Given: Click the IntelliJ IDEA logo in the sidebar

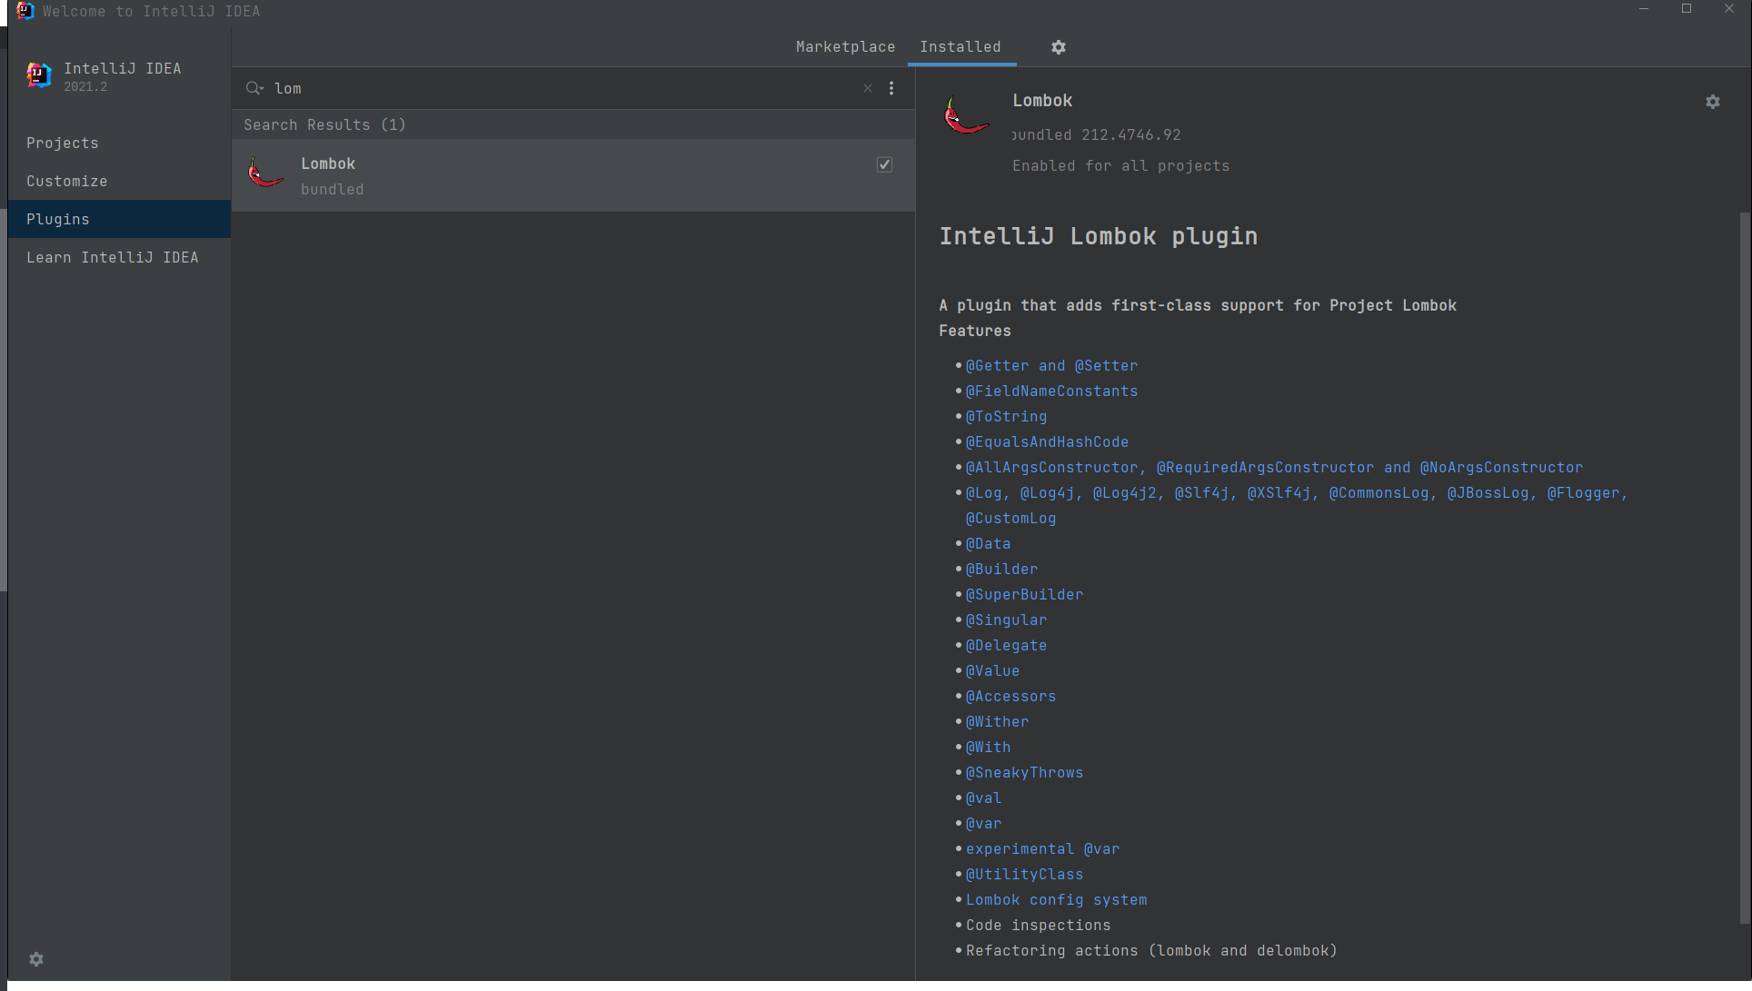Looking at the screenshot, I should pos(39,75).
